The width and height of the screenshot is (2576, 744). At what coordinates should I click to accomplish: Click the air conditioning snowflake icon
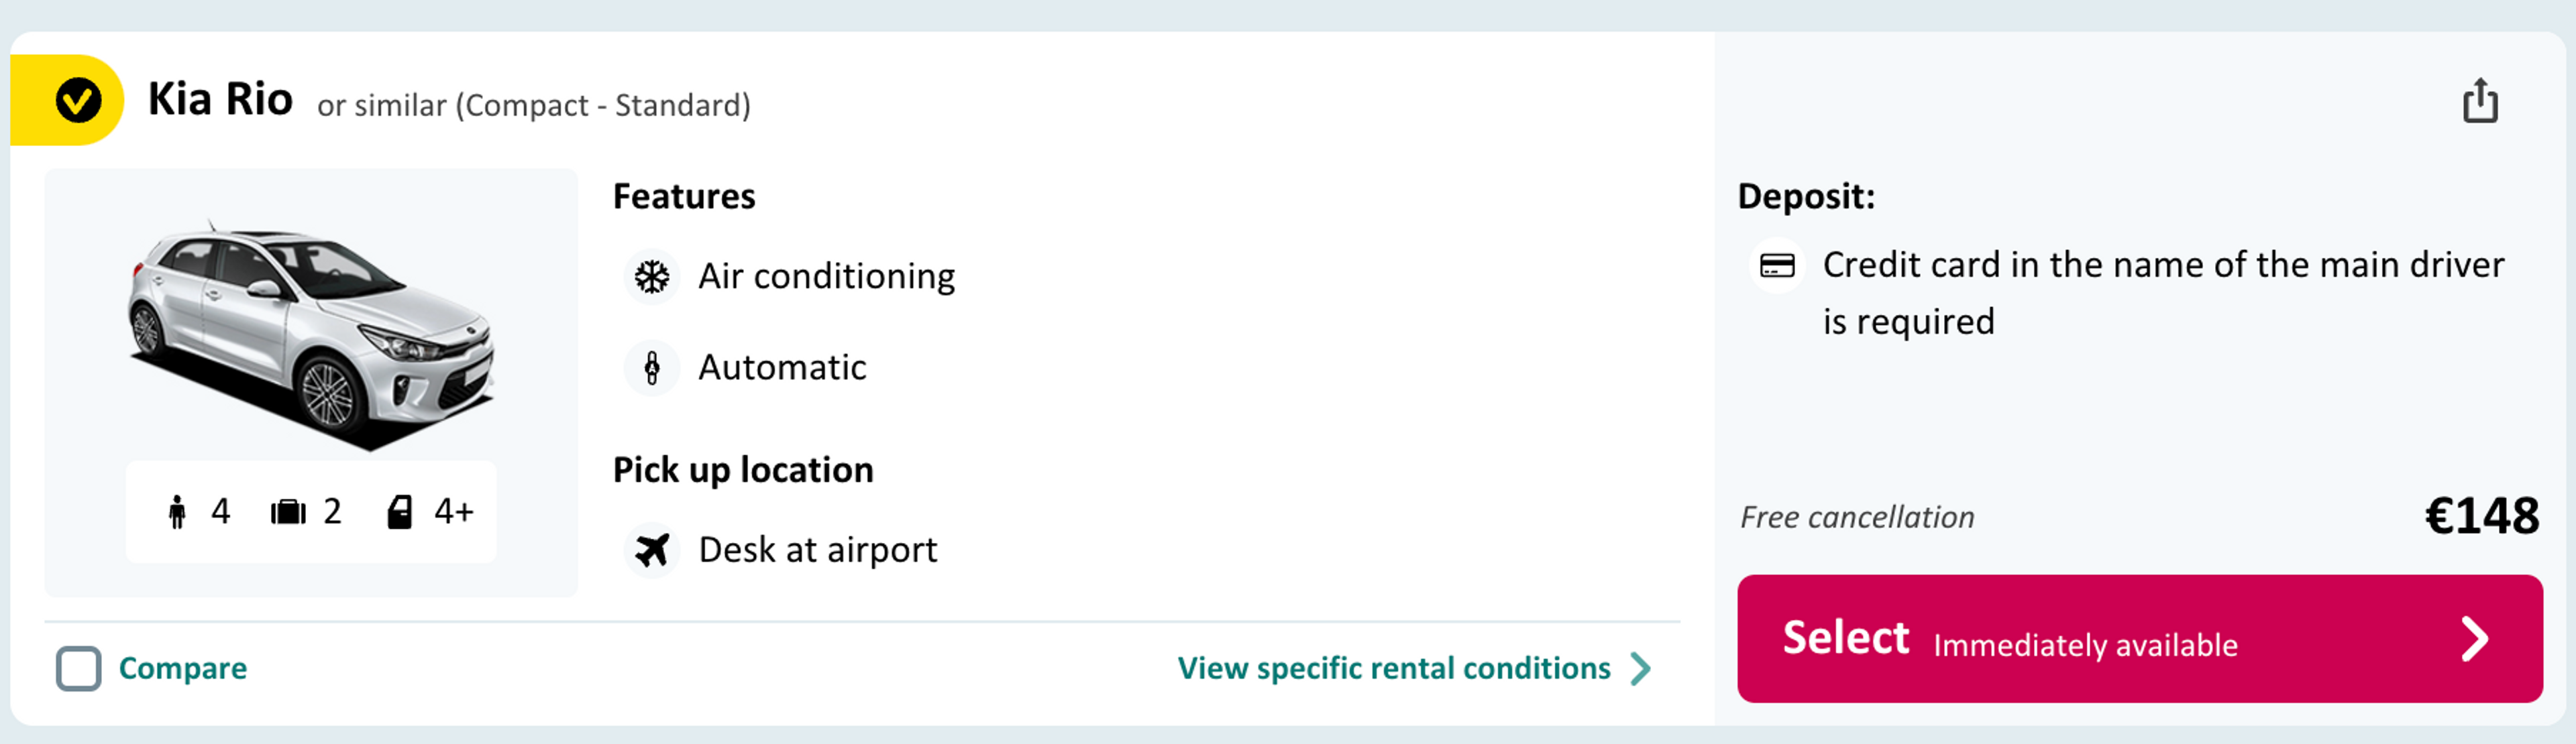[x=652, y=277]
